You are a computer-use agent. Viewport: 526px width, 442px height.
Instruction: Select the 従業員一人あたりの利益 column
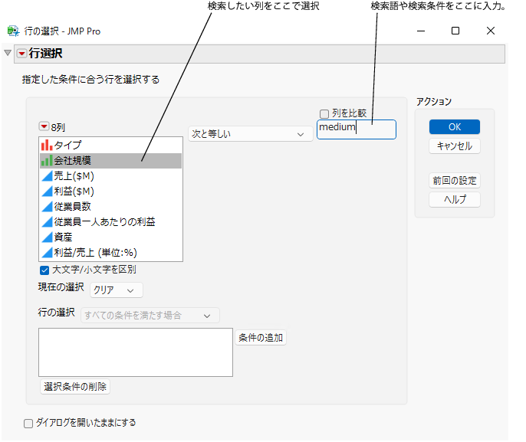click(x=110, y=222)
